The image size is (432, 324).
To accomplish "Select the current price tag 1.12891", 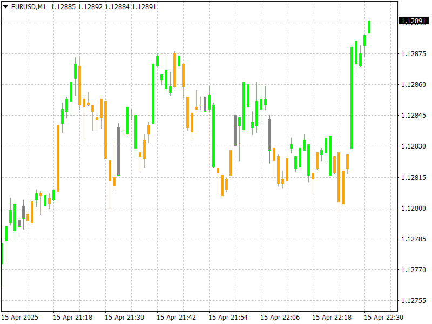I will coord(413,21).
